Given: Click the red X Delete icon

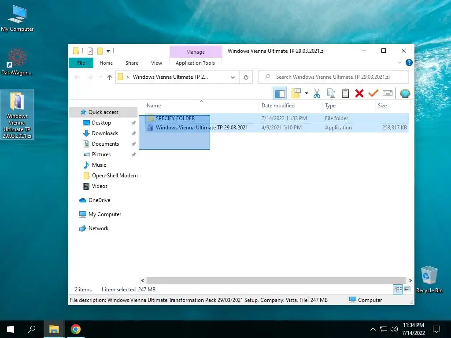Looking at the screenshot, I should (x=359, y=93).
